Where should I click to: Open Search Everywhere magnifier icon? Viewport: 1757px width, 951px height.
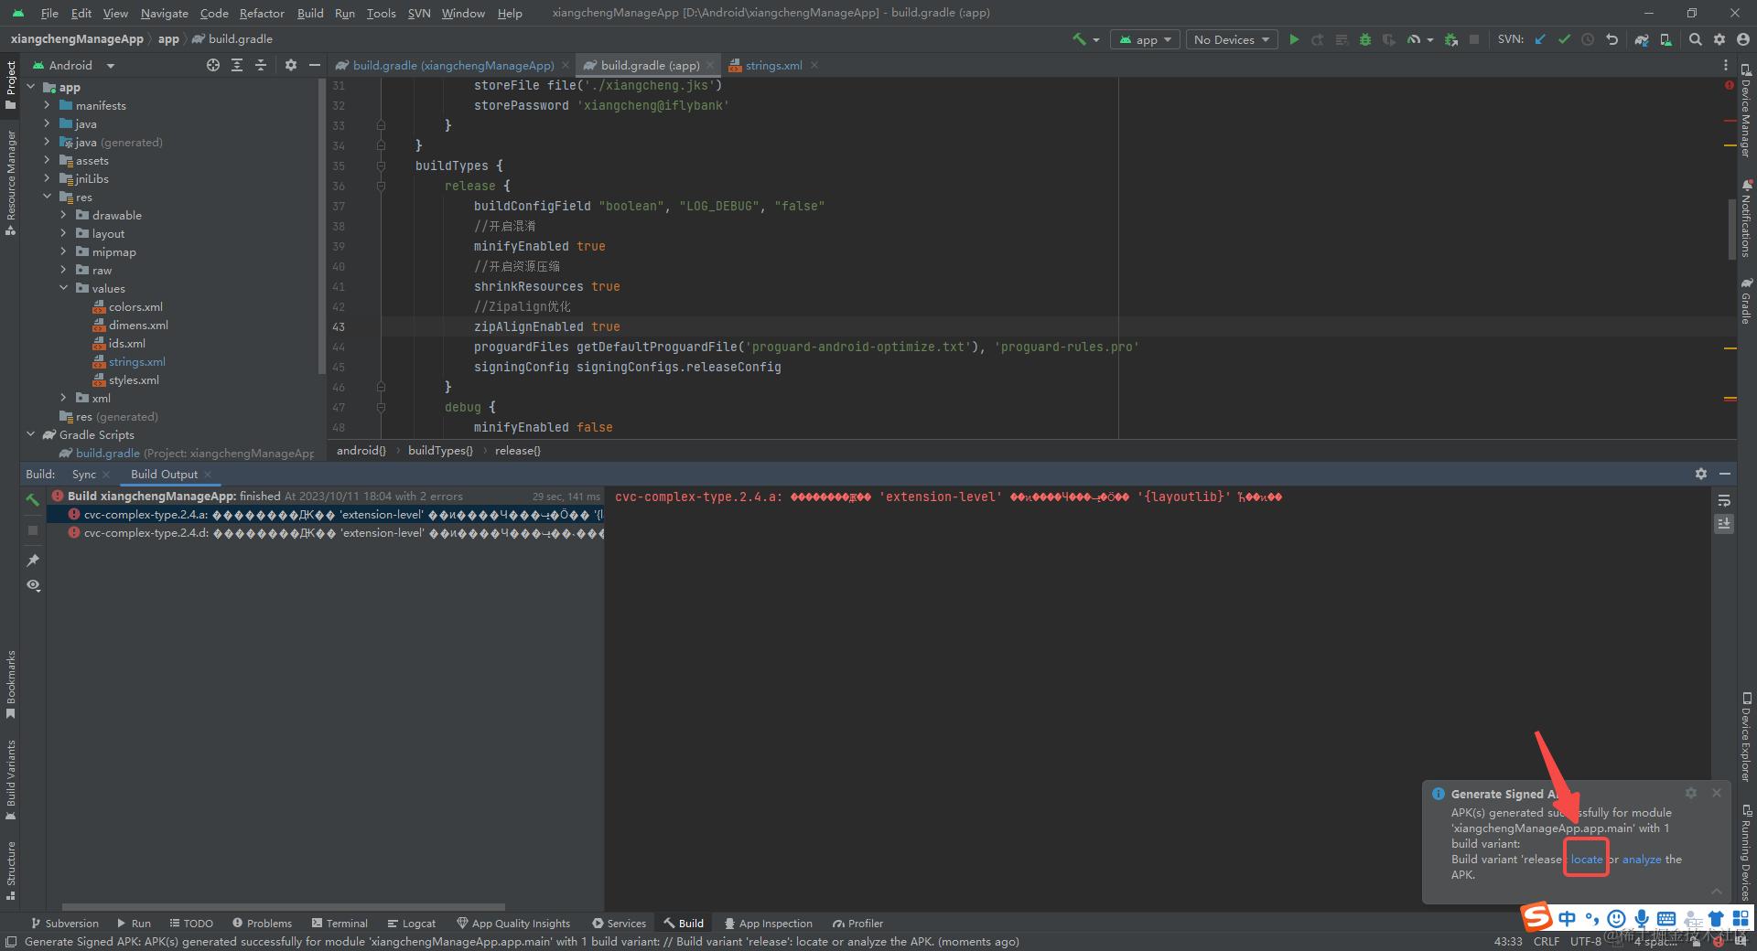coord(1696,39)
